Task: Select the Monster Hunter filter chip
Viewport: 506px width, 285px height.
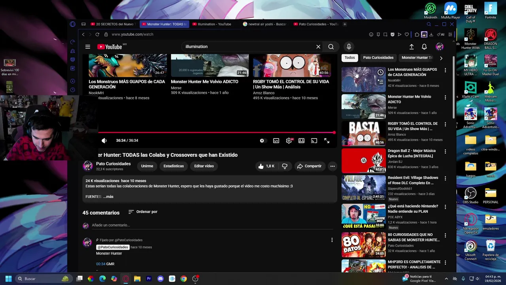Action: pyautogui.click(x=416, y=58)
